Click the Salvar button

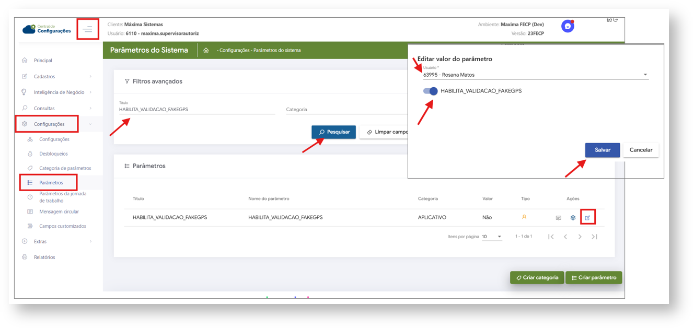tap(602, 150)
